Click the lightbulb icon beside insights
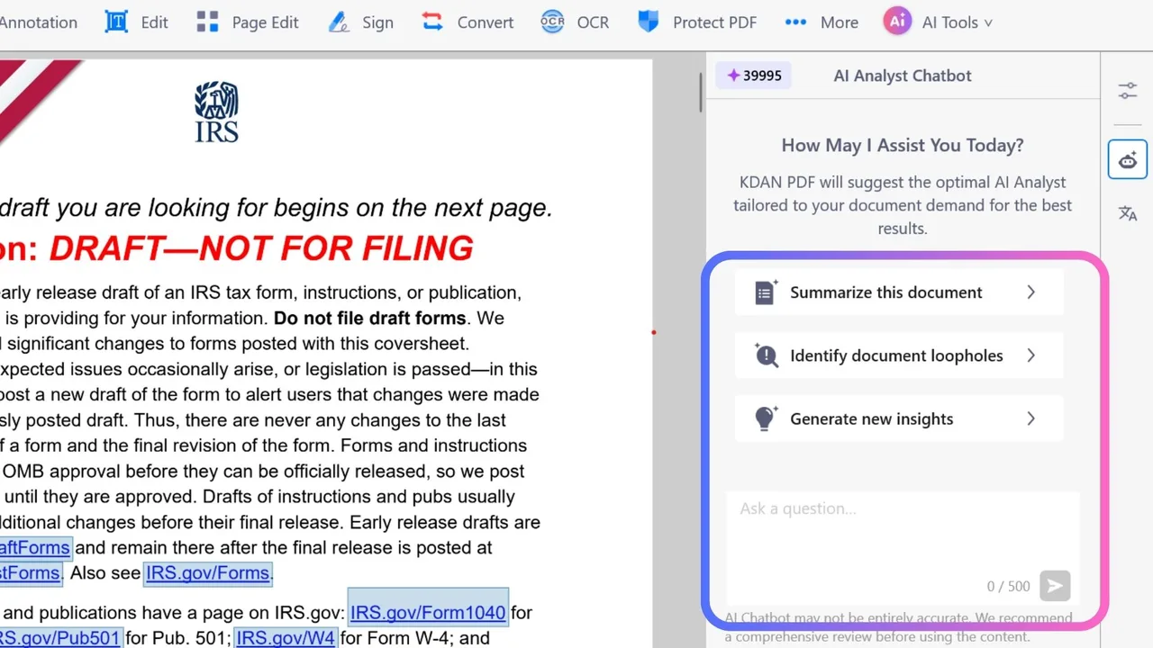 (x=766, y=418)
